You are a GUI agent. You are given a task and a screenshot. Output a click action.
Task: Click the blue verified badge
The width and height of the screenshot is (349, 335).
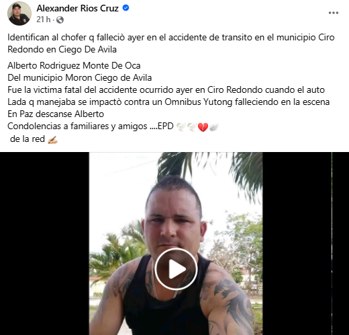(x=126, y=8)
